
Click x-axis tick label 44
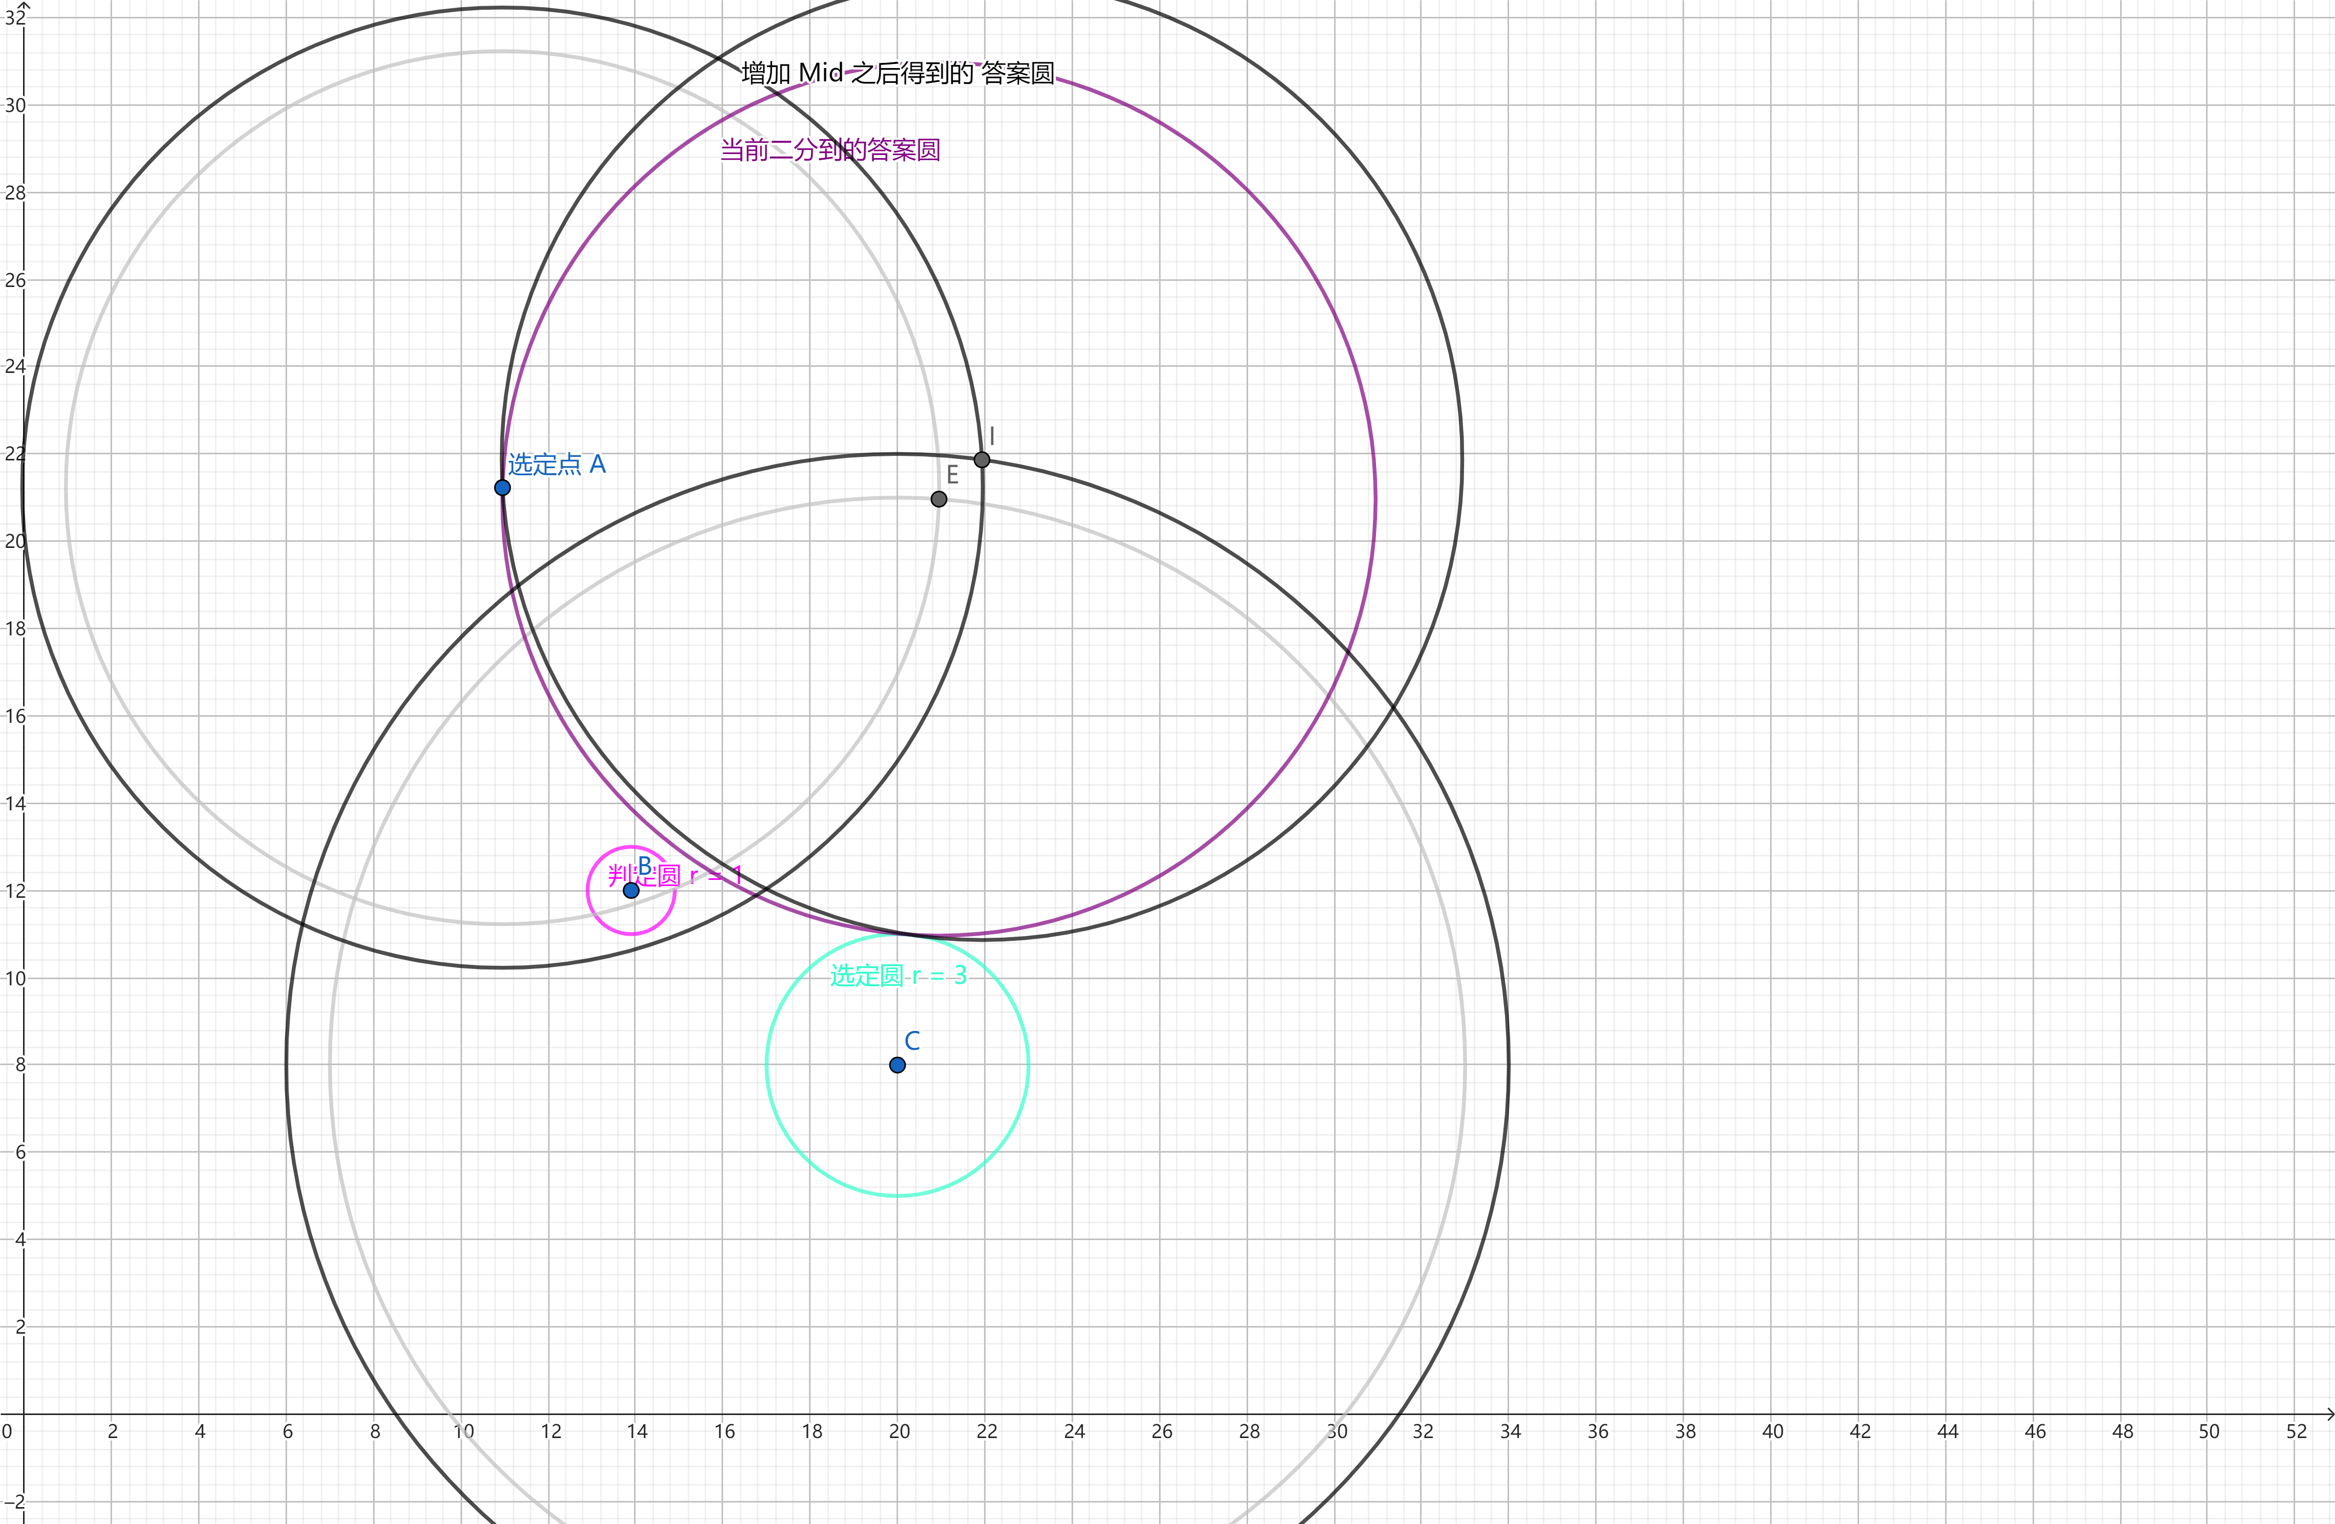point(1948,1432)
